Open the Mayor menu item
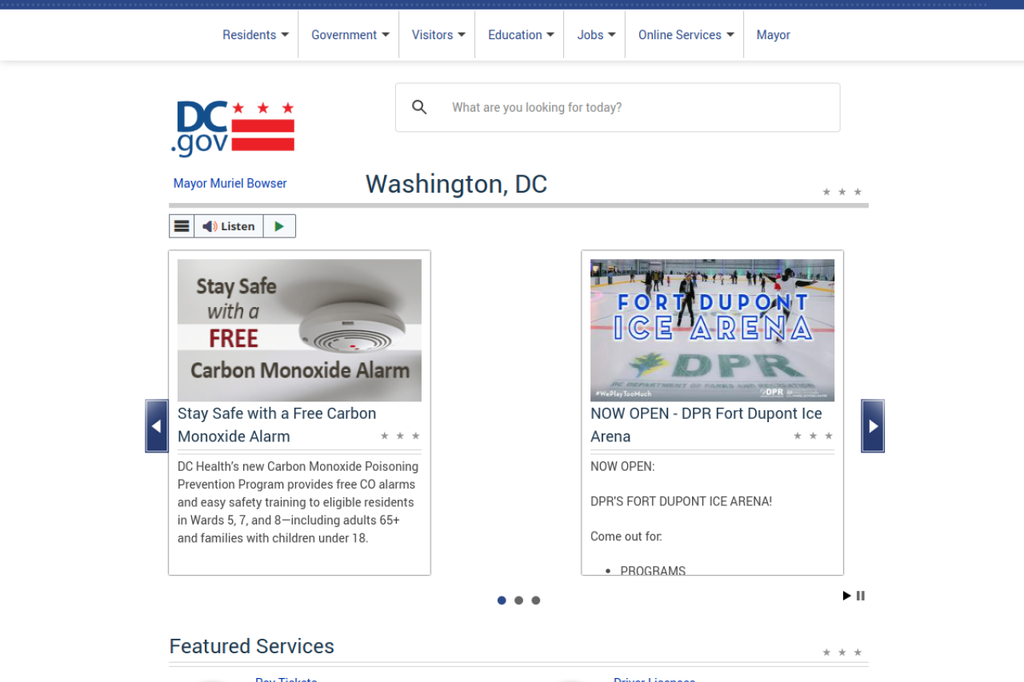Image resolution: width=1024 pixels, height=682 pixels. (773, 35)
